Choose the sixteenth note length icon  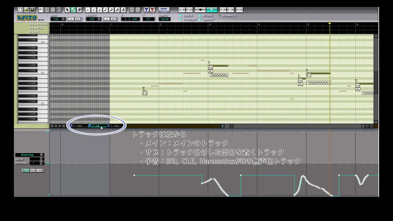pyautogui.click(x=111, y=10)
